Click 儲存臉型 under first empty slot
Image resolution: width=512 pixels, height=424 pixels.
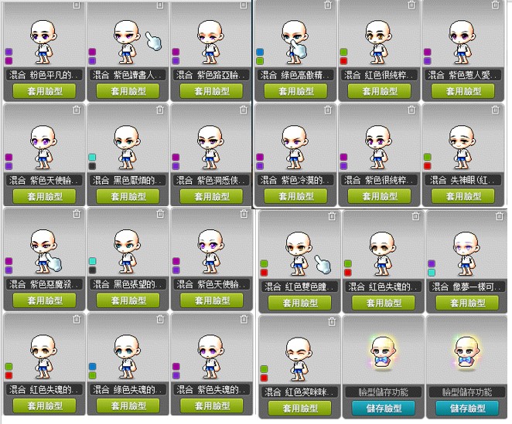(384, 408)
